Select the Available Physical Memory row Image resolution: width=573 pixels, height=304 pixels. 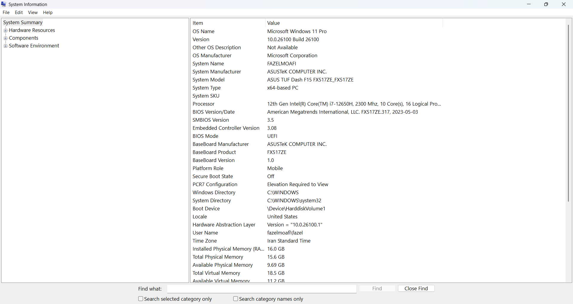pos(317,265)
